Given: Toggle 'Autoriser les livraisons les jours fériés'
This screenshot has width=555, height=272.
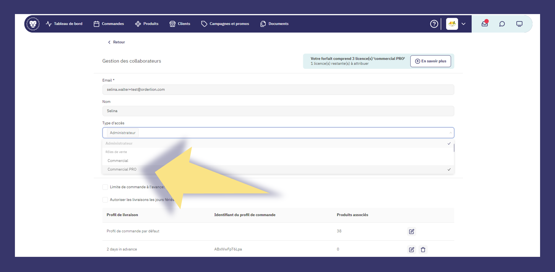Looking at the screenshot, I should [x=105, y=200].
